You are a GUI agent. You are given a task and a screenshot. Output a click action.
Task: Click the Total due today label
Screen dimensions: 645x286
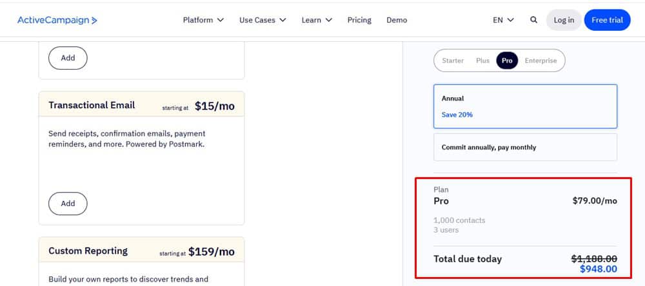tap(468, 259)
